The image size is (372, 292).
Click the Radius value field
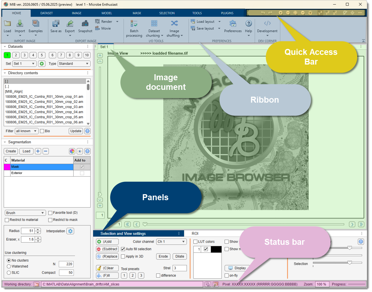[28, 231]
